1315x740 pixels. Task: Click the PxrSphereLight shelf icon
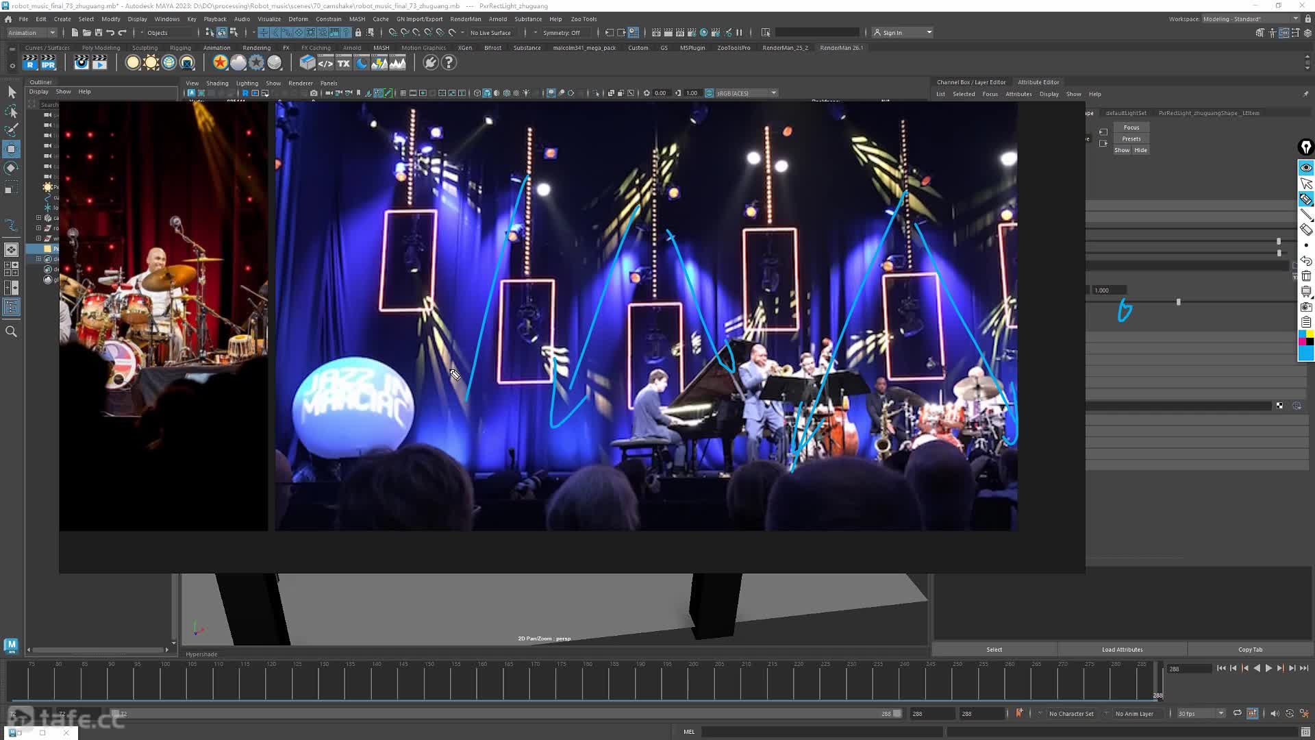[133, 63]
